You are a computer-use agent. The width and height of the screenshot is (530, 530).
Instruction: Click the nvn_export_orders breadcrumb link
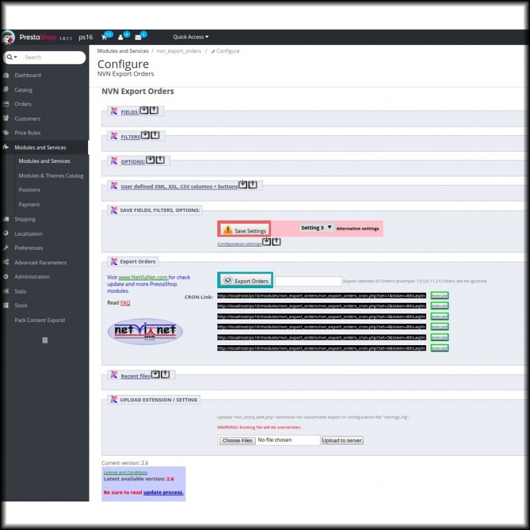[178, 51]
